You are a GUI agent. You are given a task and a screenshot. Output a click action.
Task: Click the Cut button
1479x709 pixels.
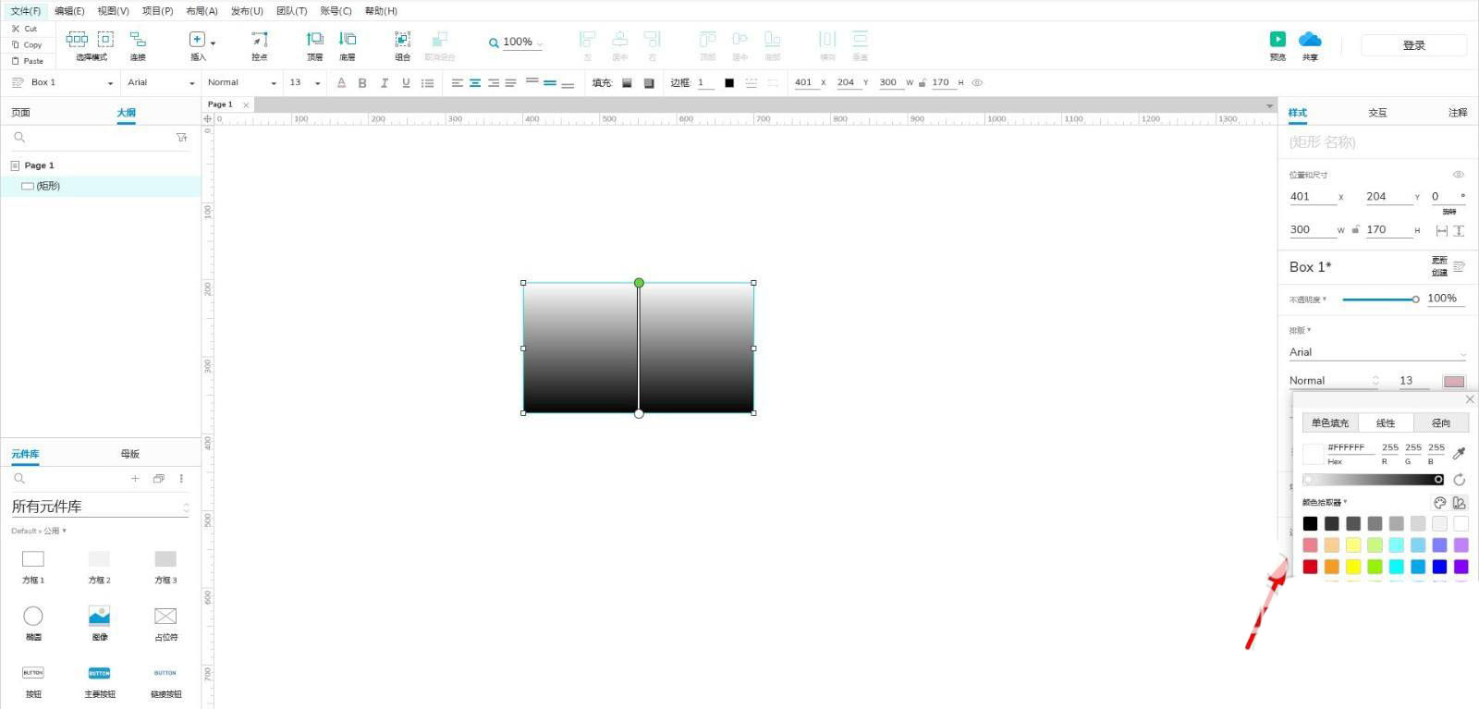point(25,29)
